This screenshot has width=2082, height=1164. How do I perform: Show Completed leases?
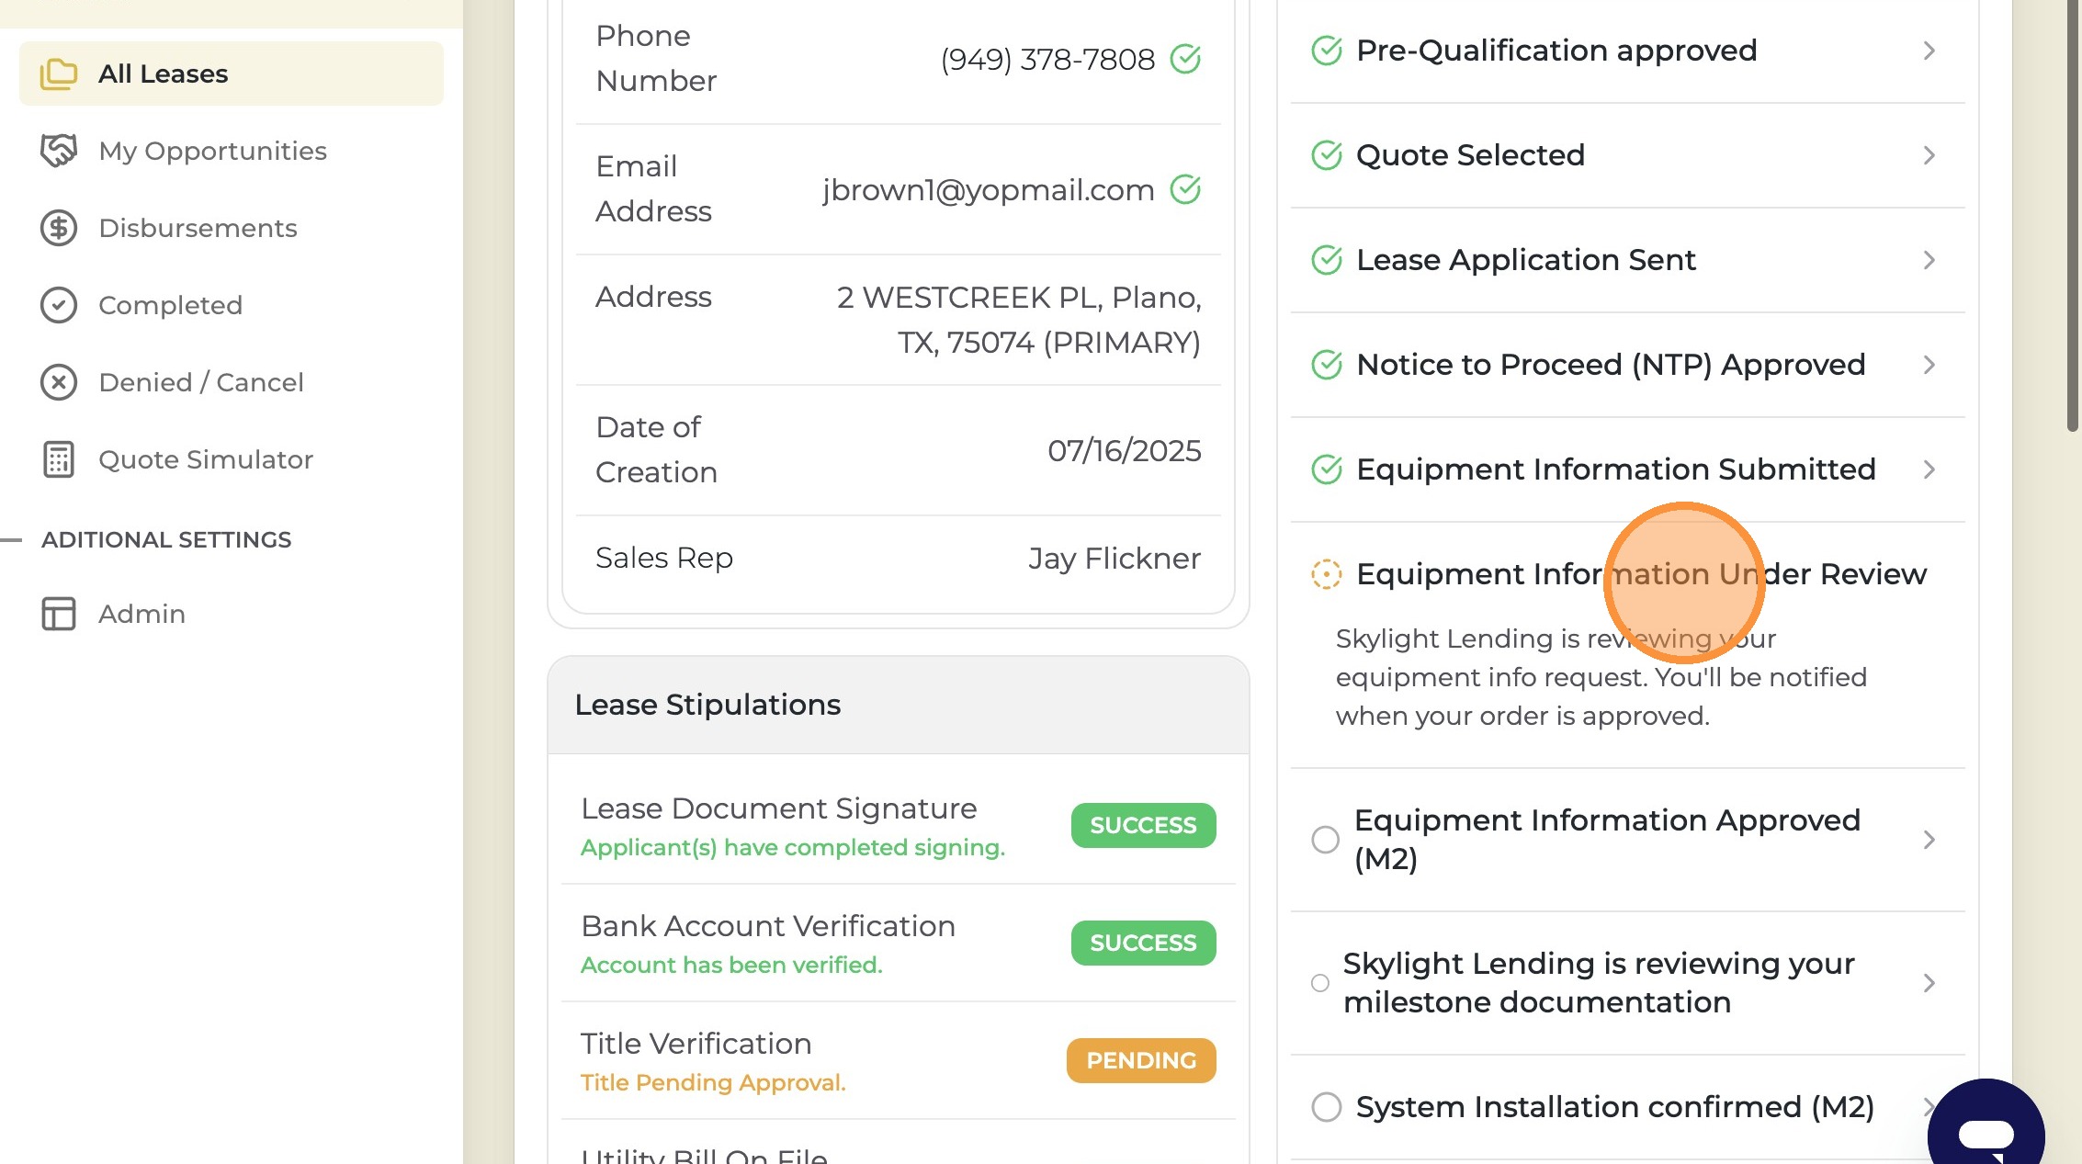232,305
